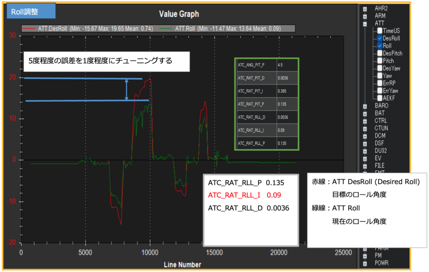This screenshot has width=429, height=272.
Task: Select the ATC_RAT_PIT_P cell in the table
Action: (257, 104)
